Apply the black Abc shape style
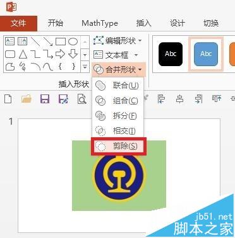The image size is (235, 238). [x=171, y=54]
